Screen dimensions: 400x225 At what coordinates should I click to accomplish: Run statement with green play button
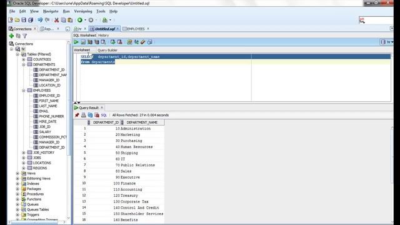click(x=76, y=42)
